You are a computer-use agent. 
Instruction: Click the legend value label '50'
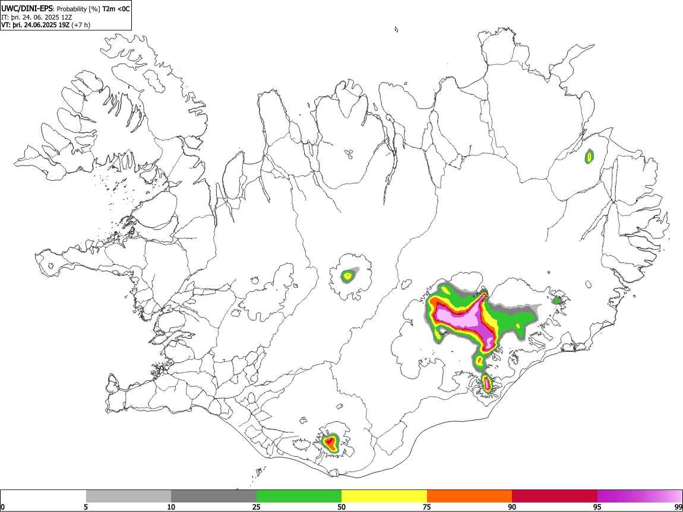tap(341, 507)
